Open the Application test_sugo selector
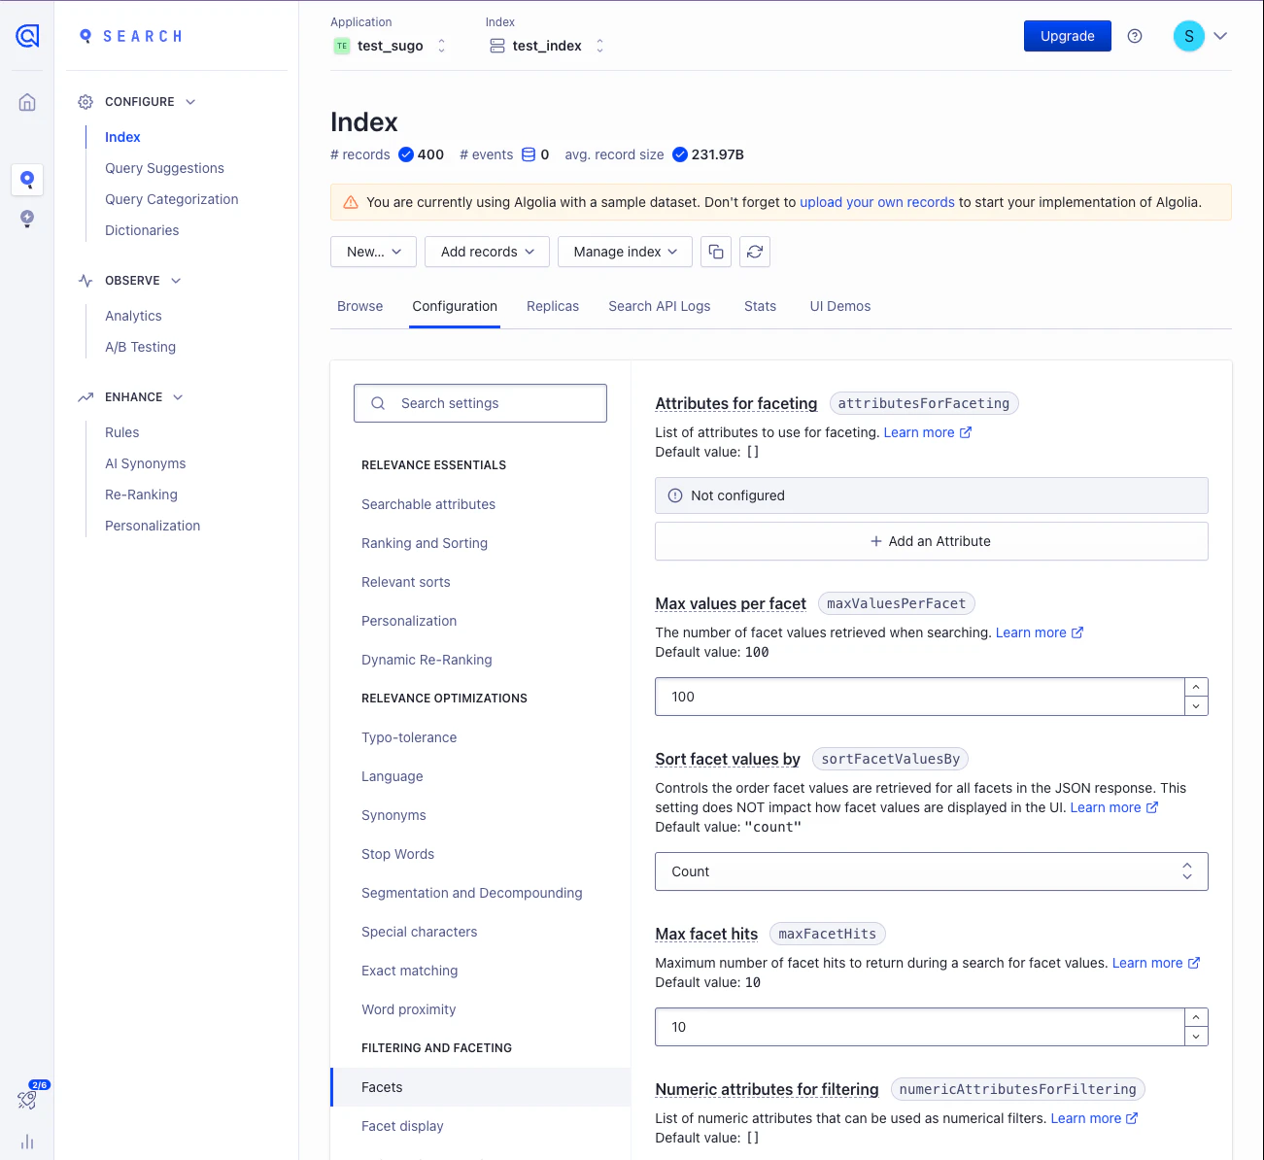Image resolution: width=1264 pixels, height=1160 pixels. click(390, 46)
